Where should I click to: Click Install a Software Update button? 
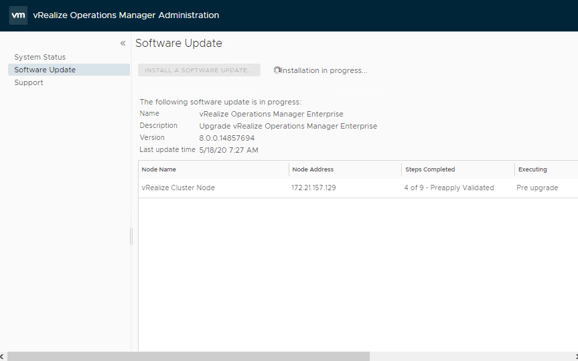[x=199, y=70]
